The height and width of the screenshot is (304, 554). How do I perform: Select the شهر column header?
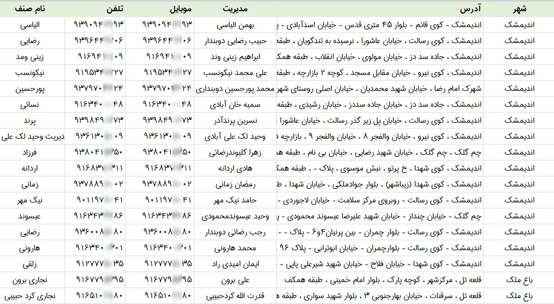click(519, 9)
